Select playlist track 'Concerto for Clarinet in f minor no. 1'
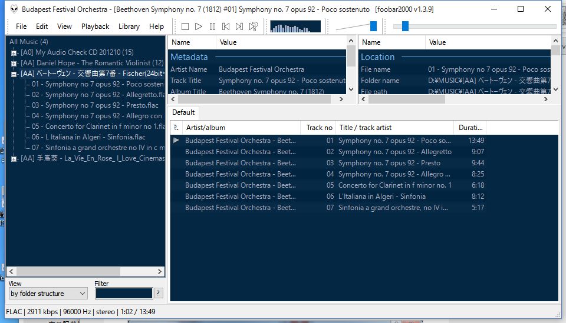The width and height of the screenshot is (566, 323). (x=395, y=185)
